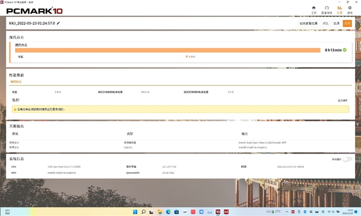Image resolution: width=361 pixels, height=216 pixels.
Task: Launch File Explorer from the taskbar
Action: (x=160, y=212)
